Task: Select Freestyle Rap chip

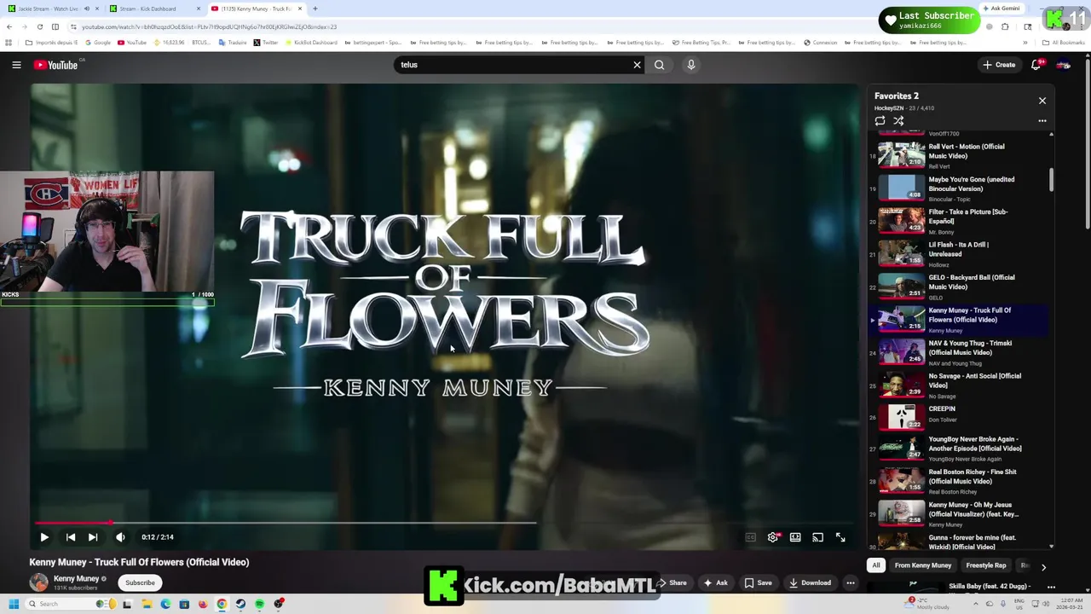Action: 986,565
